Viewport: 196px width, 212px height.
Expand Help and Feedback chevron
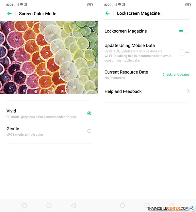tap(188, 91)
